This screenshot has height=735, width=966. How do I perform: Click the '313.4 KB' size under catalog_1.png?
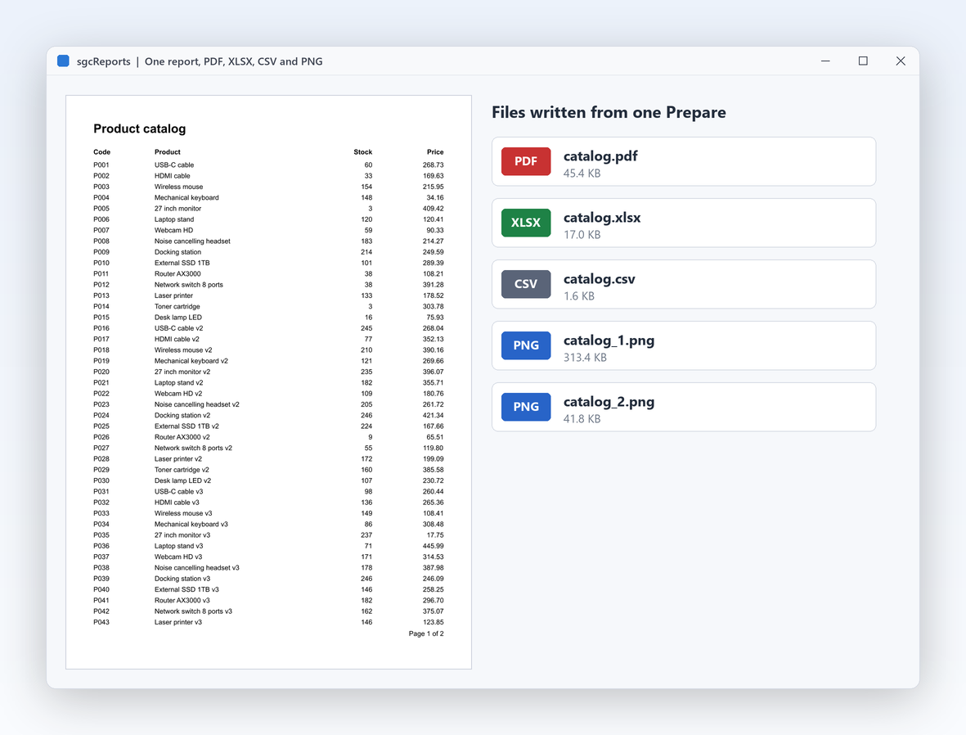point(585,357)
